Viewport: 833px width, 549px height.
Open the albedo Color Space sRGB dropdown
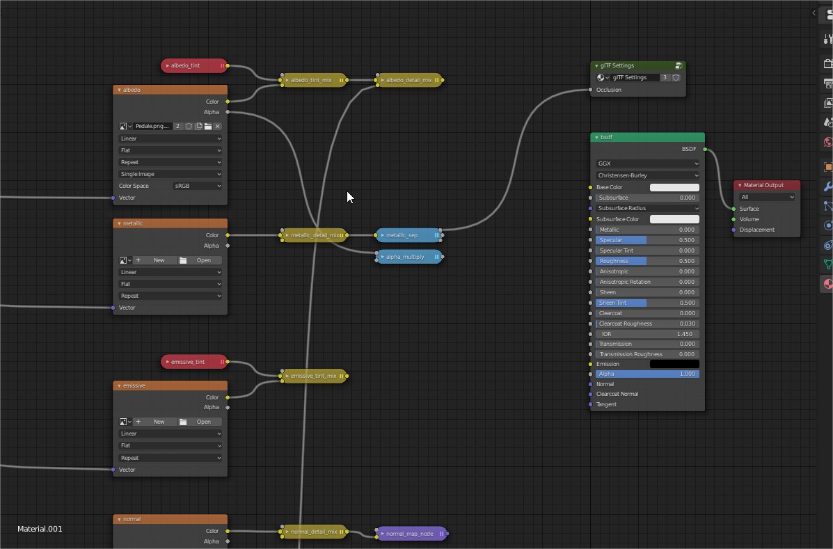point(198,186)
